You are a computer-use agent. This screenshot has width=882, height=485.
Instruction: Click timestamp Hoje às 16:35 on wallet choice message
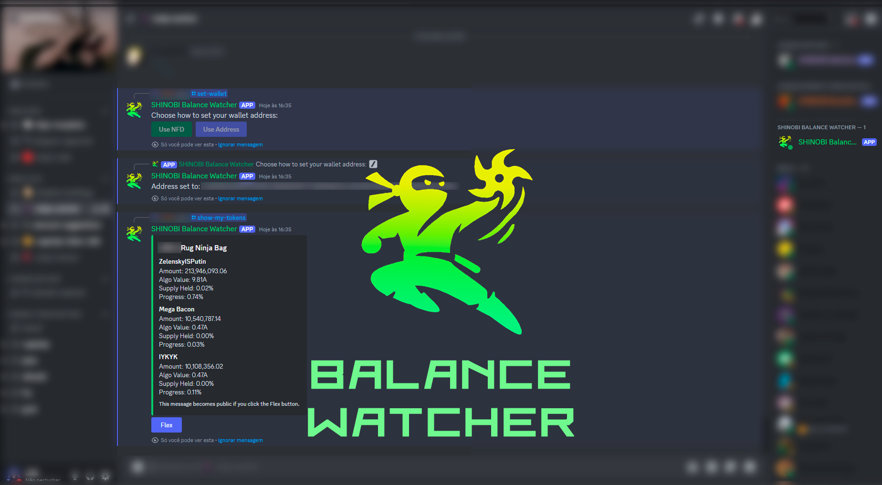tap(275, 105)
